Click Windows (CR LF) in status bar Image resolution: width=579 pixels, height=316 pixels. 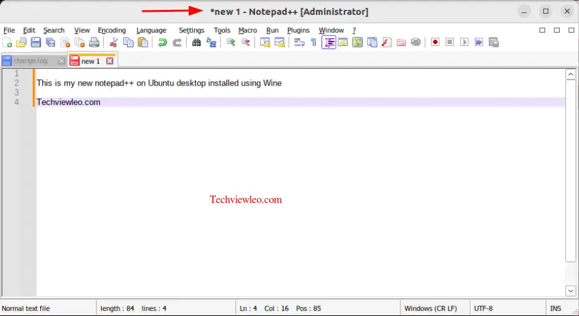(x=431, y=308)
